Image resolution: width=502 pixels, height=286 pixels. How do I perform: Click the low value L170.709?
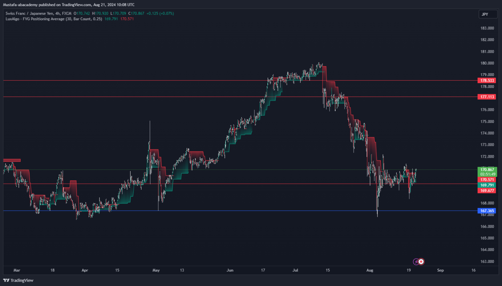click(x=118, y=13)
